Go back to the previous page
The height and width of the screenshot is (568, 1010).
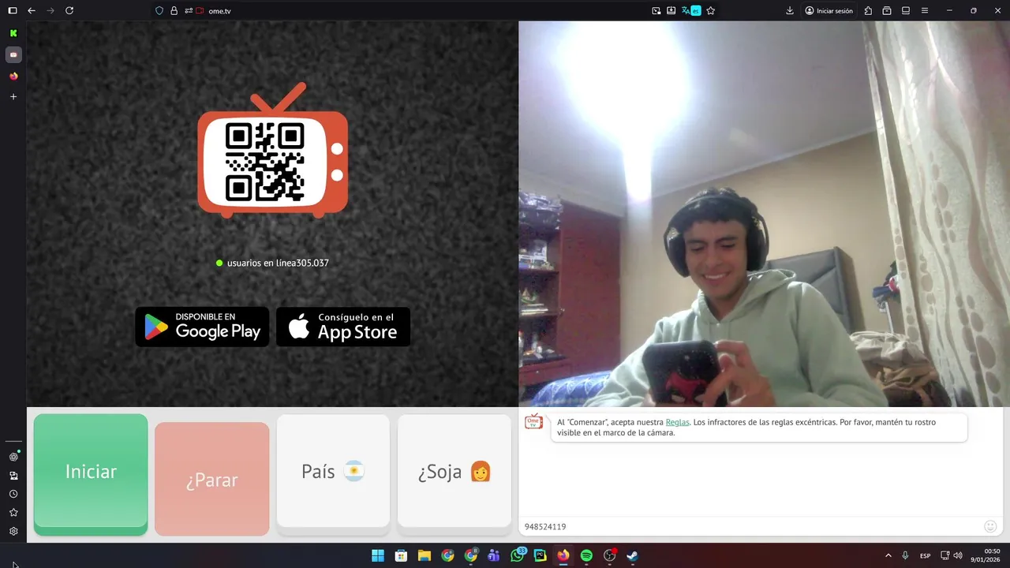click(x=32, y=10)
